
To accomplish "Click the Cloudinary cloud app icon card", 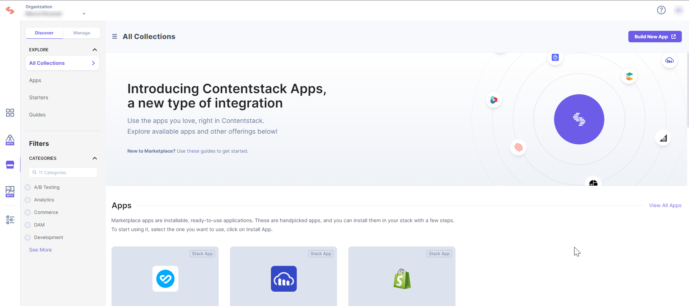I will tap(284, 279).
